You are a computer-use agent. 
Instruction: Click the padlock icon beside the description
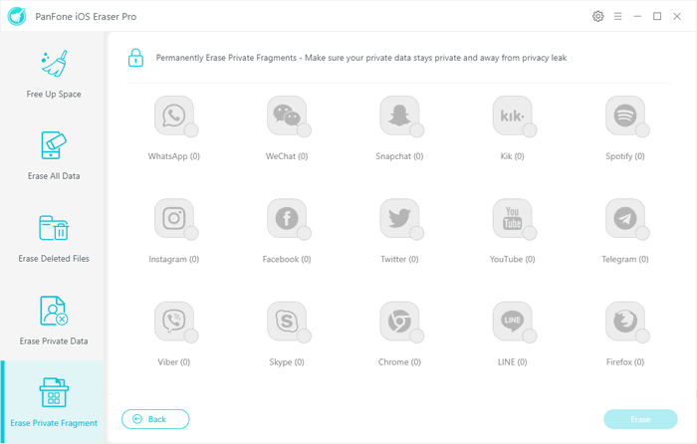(x=135, y=58)
